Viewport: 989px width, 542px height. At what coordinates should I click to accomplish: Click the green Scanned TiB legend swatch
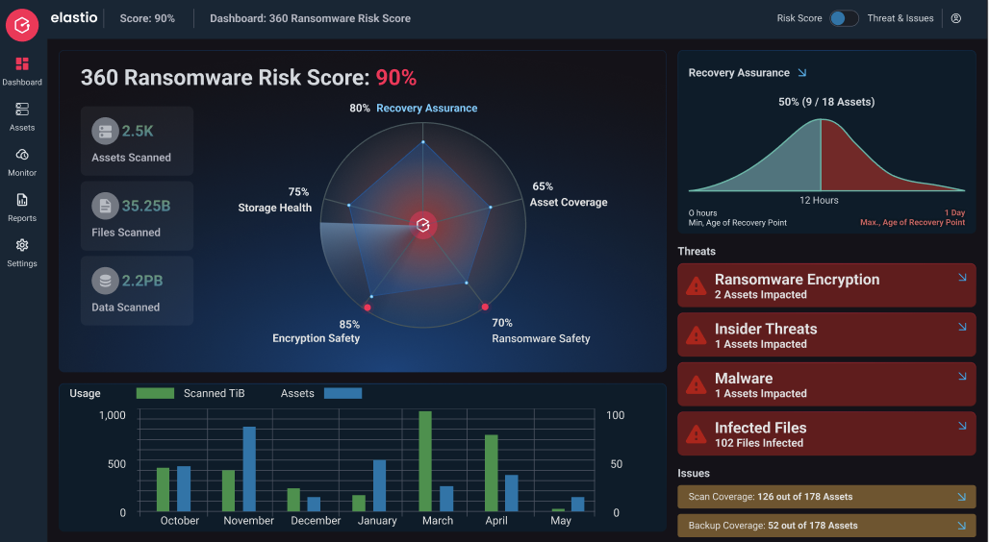coord(155,393)
